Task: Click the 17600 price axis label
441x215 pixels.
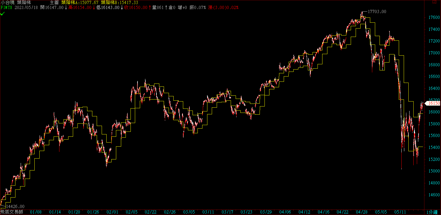Action: [x=434, y=17]
